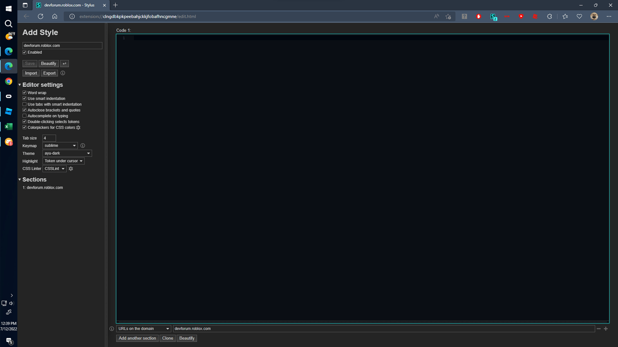Collapse the Editor settings section
Screen dimensions: 618x347
(19, 85)
